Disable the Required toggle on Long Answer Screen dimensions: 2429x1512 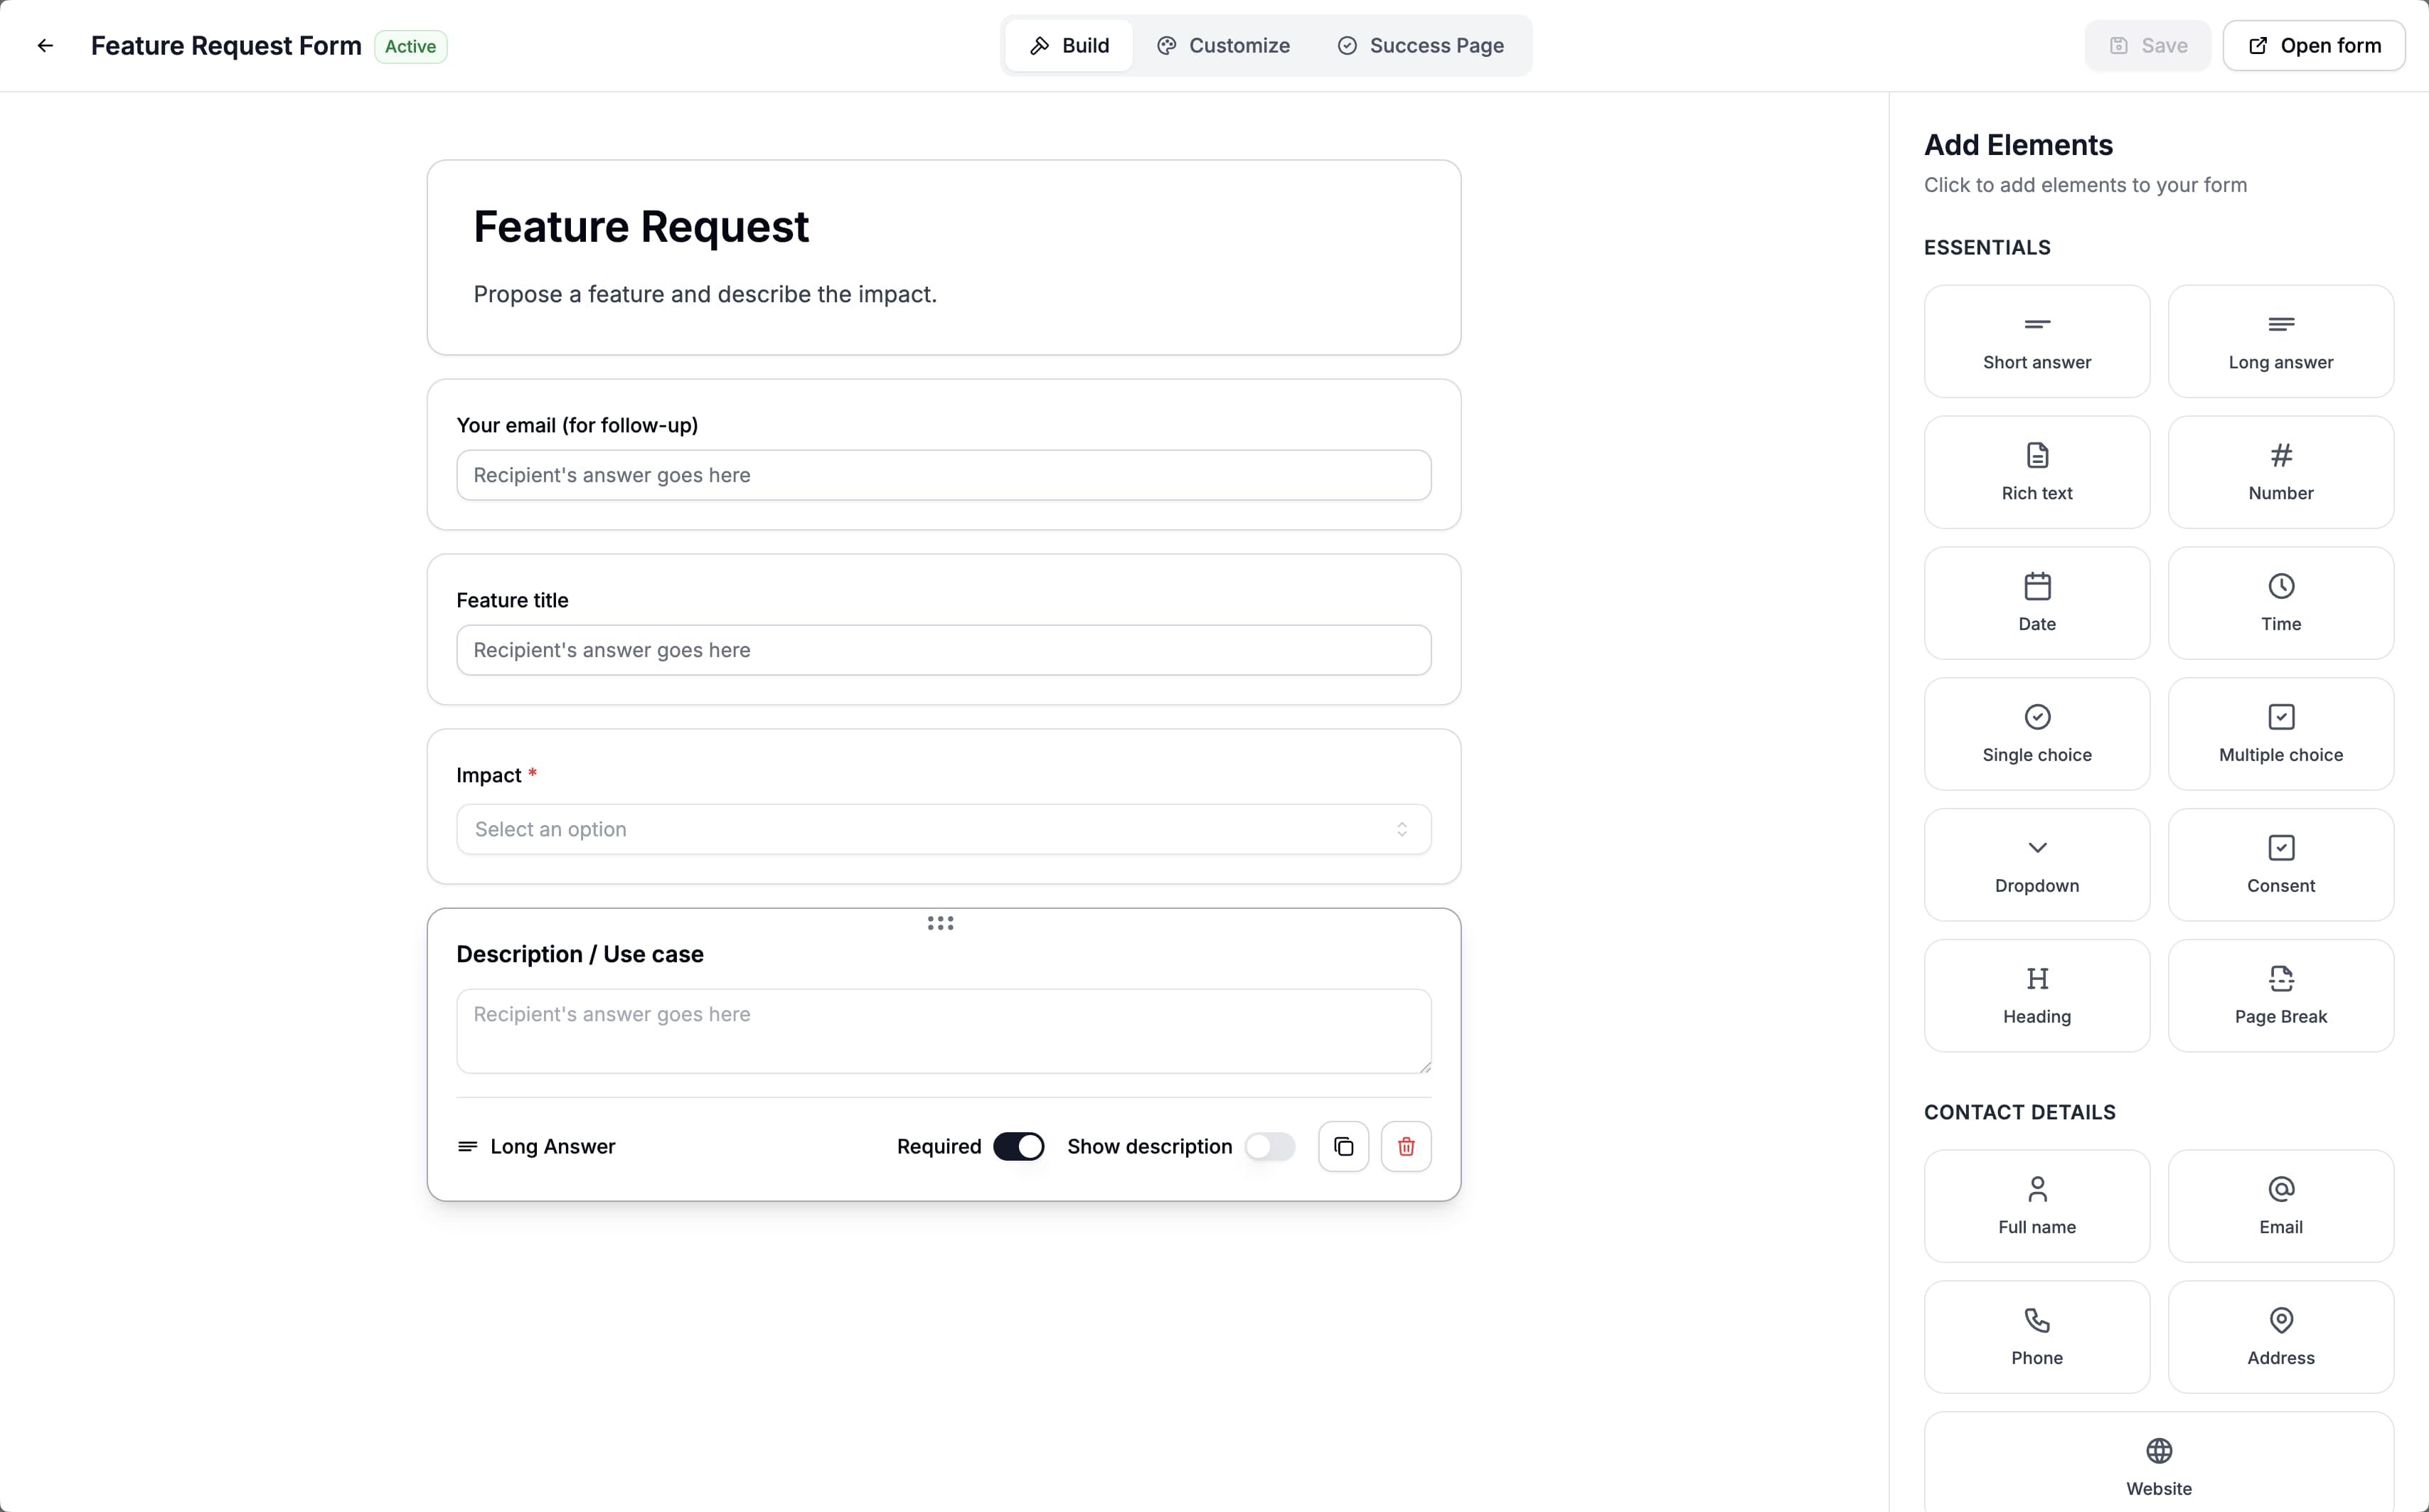click(1018, 1146)
